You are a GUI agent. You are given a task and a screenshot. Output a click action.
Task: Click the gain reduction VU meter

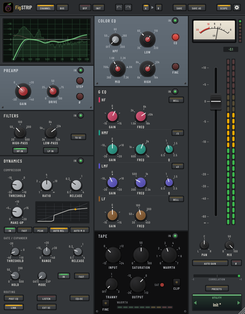214,30
